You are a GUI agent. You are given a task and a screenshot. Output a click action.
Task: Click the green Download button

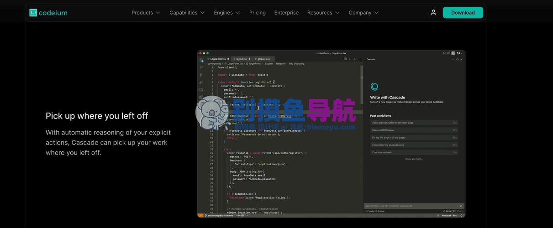point(463,13)
